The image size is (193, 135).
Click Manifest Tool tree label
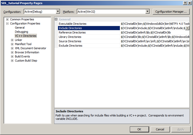click(23, 44)
